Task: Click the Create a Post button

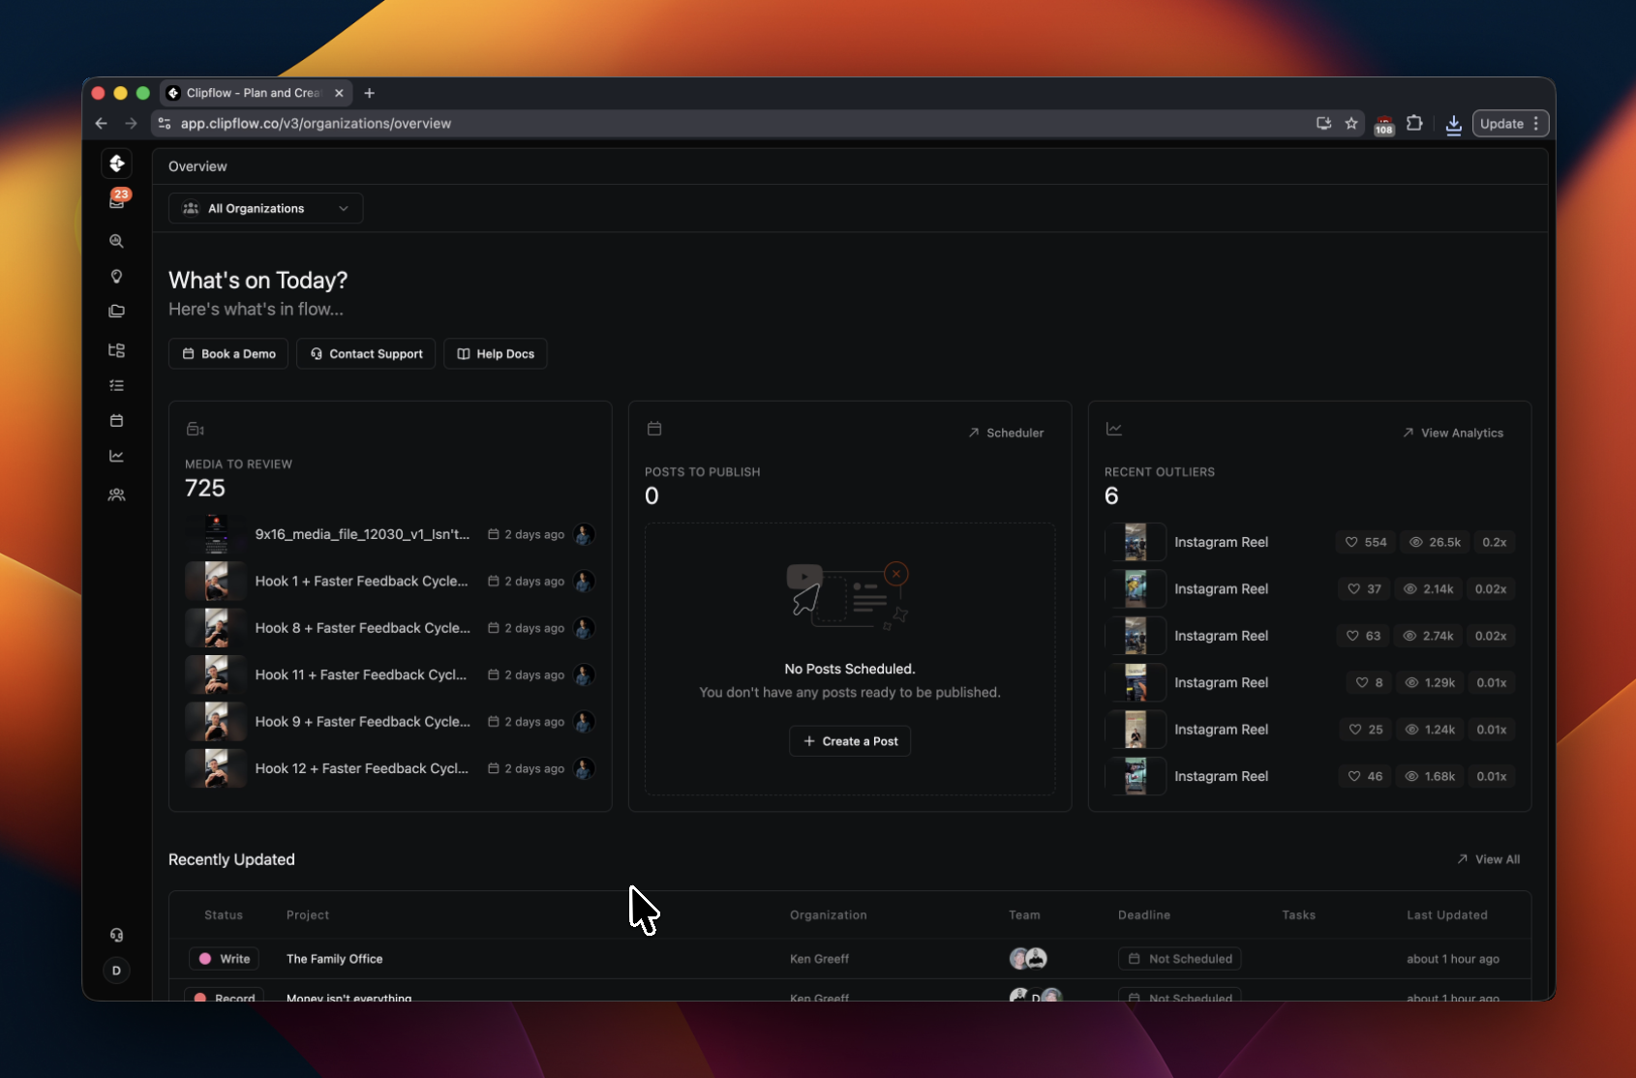Action: (850, 741)
